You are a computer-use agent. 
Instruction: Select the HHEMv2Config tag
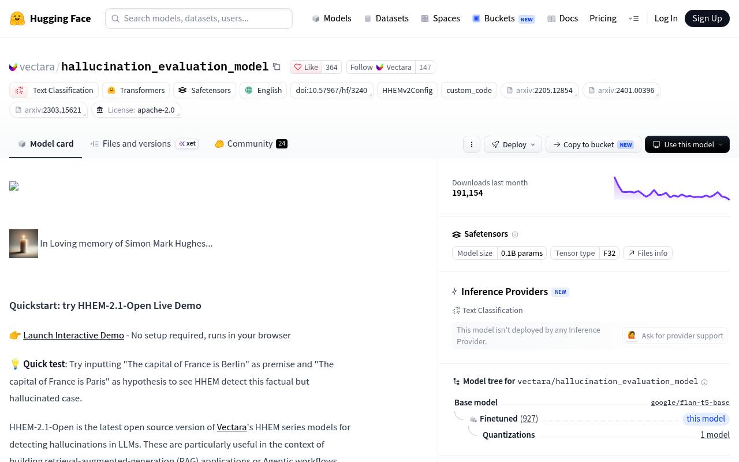click(407, 90)
